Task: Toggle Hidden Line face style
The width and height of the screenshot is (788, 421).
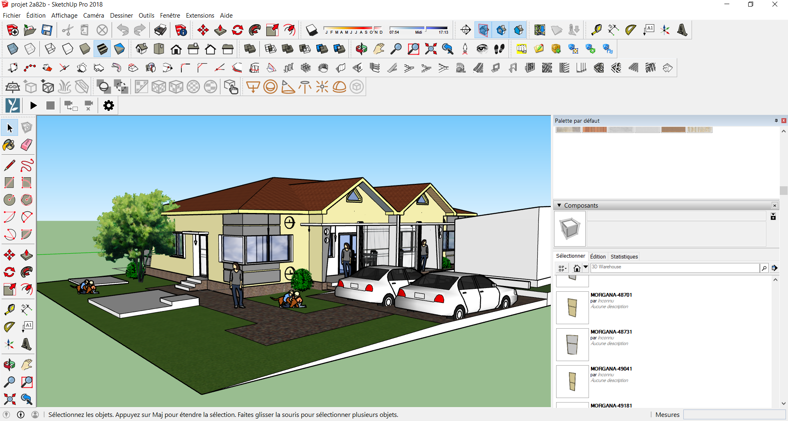Action: [x=68, y=49]
